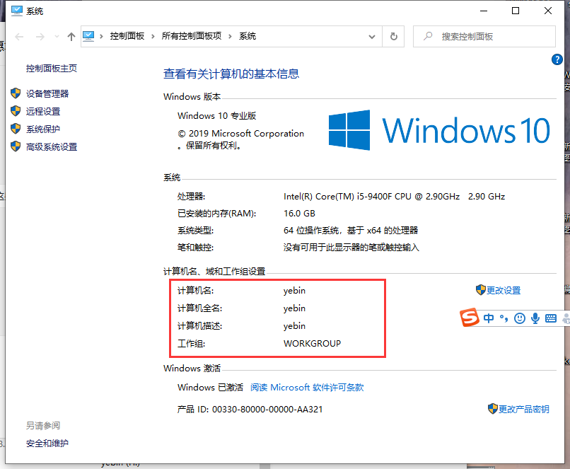
Task: Click the system window icon in title bar
Action: pyautogui.click(x=17, y=11)
